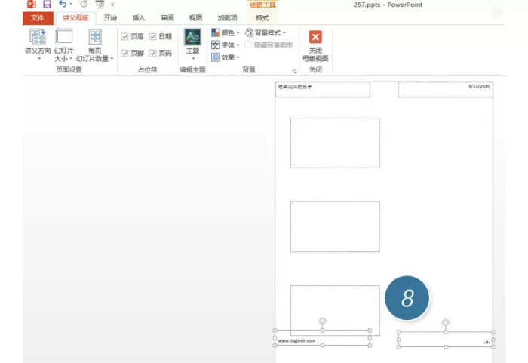Expand the Customize Quick Access Toolbar arrow
This screenshot has height=363, width=528.
click(x=112, y=5)
